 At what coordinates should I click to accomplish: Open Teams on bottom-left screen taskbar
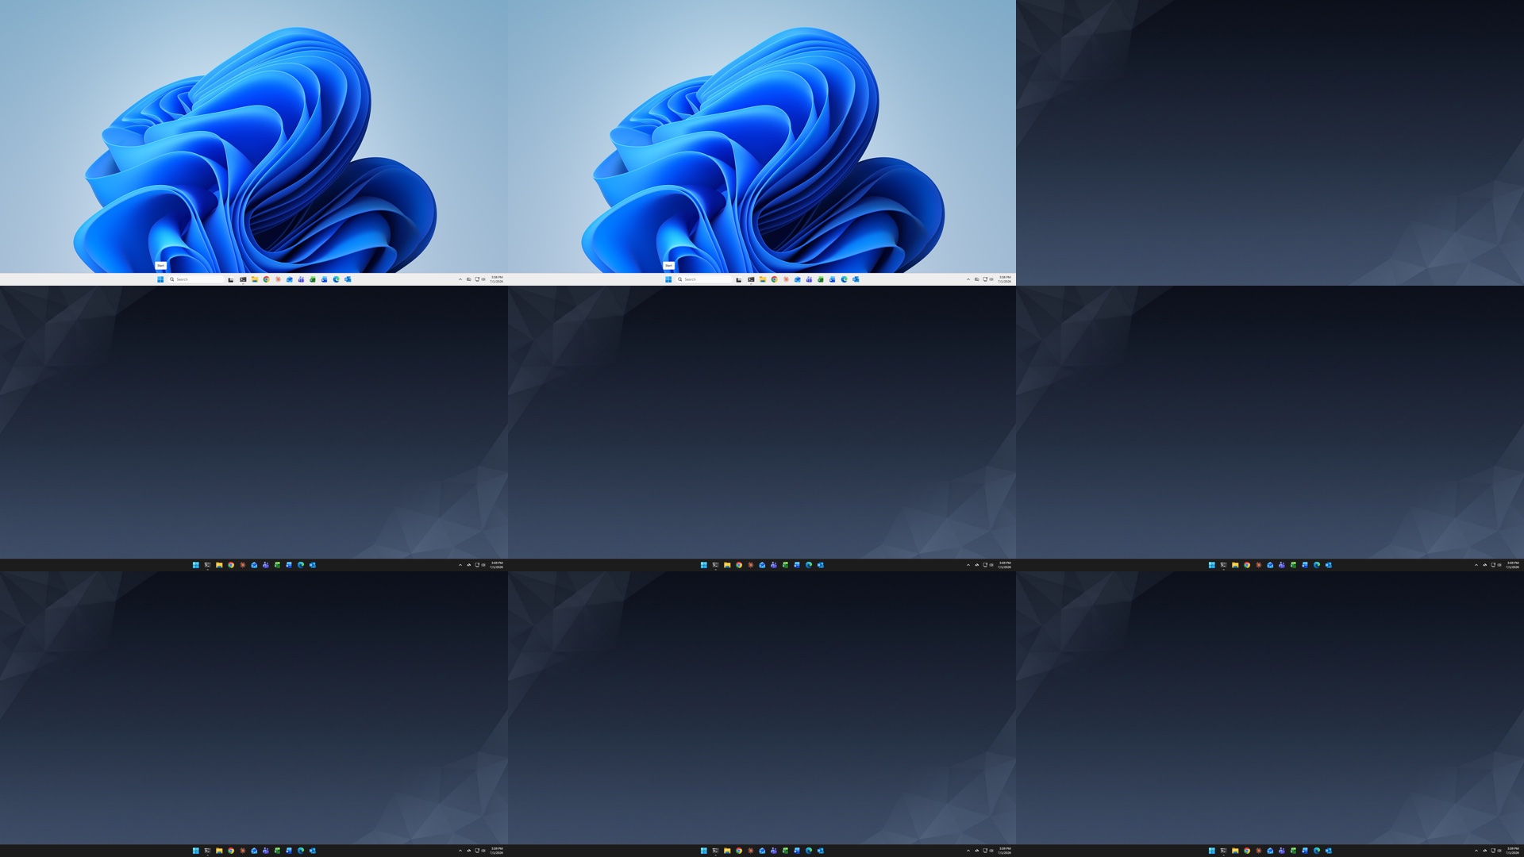point(266,851)
